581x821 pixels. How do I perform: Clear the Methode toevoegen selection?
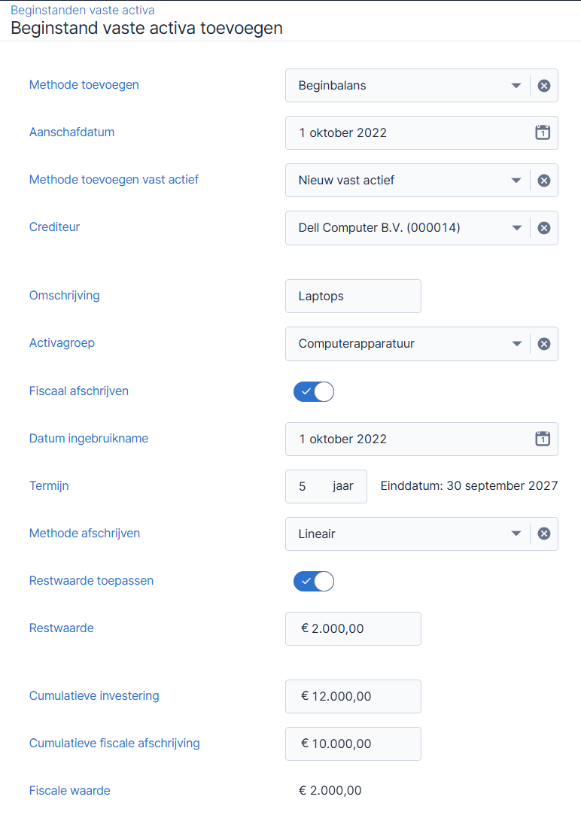click(544, 85)
